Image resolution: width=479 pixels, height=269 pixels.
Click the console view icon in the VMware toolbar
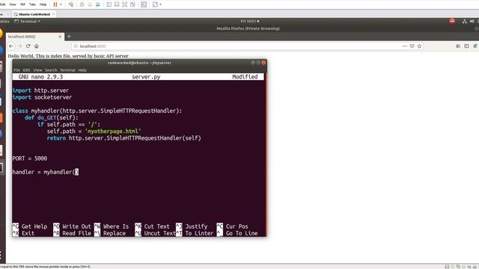click(x=144, y=4)
